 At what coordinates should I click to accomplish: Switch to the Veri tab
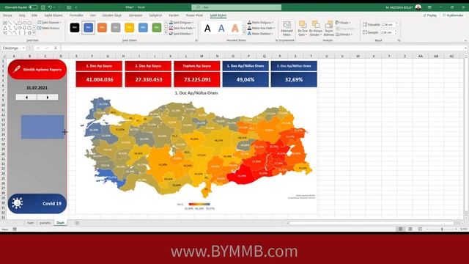point(93,15)
